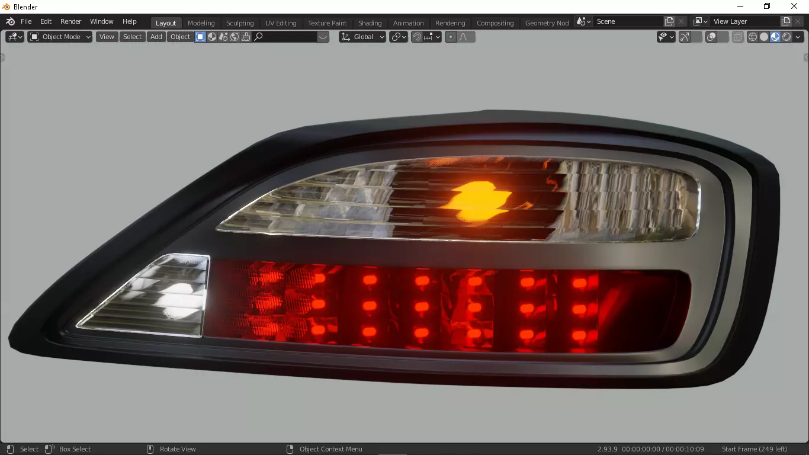Switch to the Compositing workspace tab
The width and height of the screenshot is (809, 455).
(495, 23)
